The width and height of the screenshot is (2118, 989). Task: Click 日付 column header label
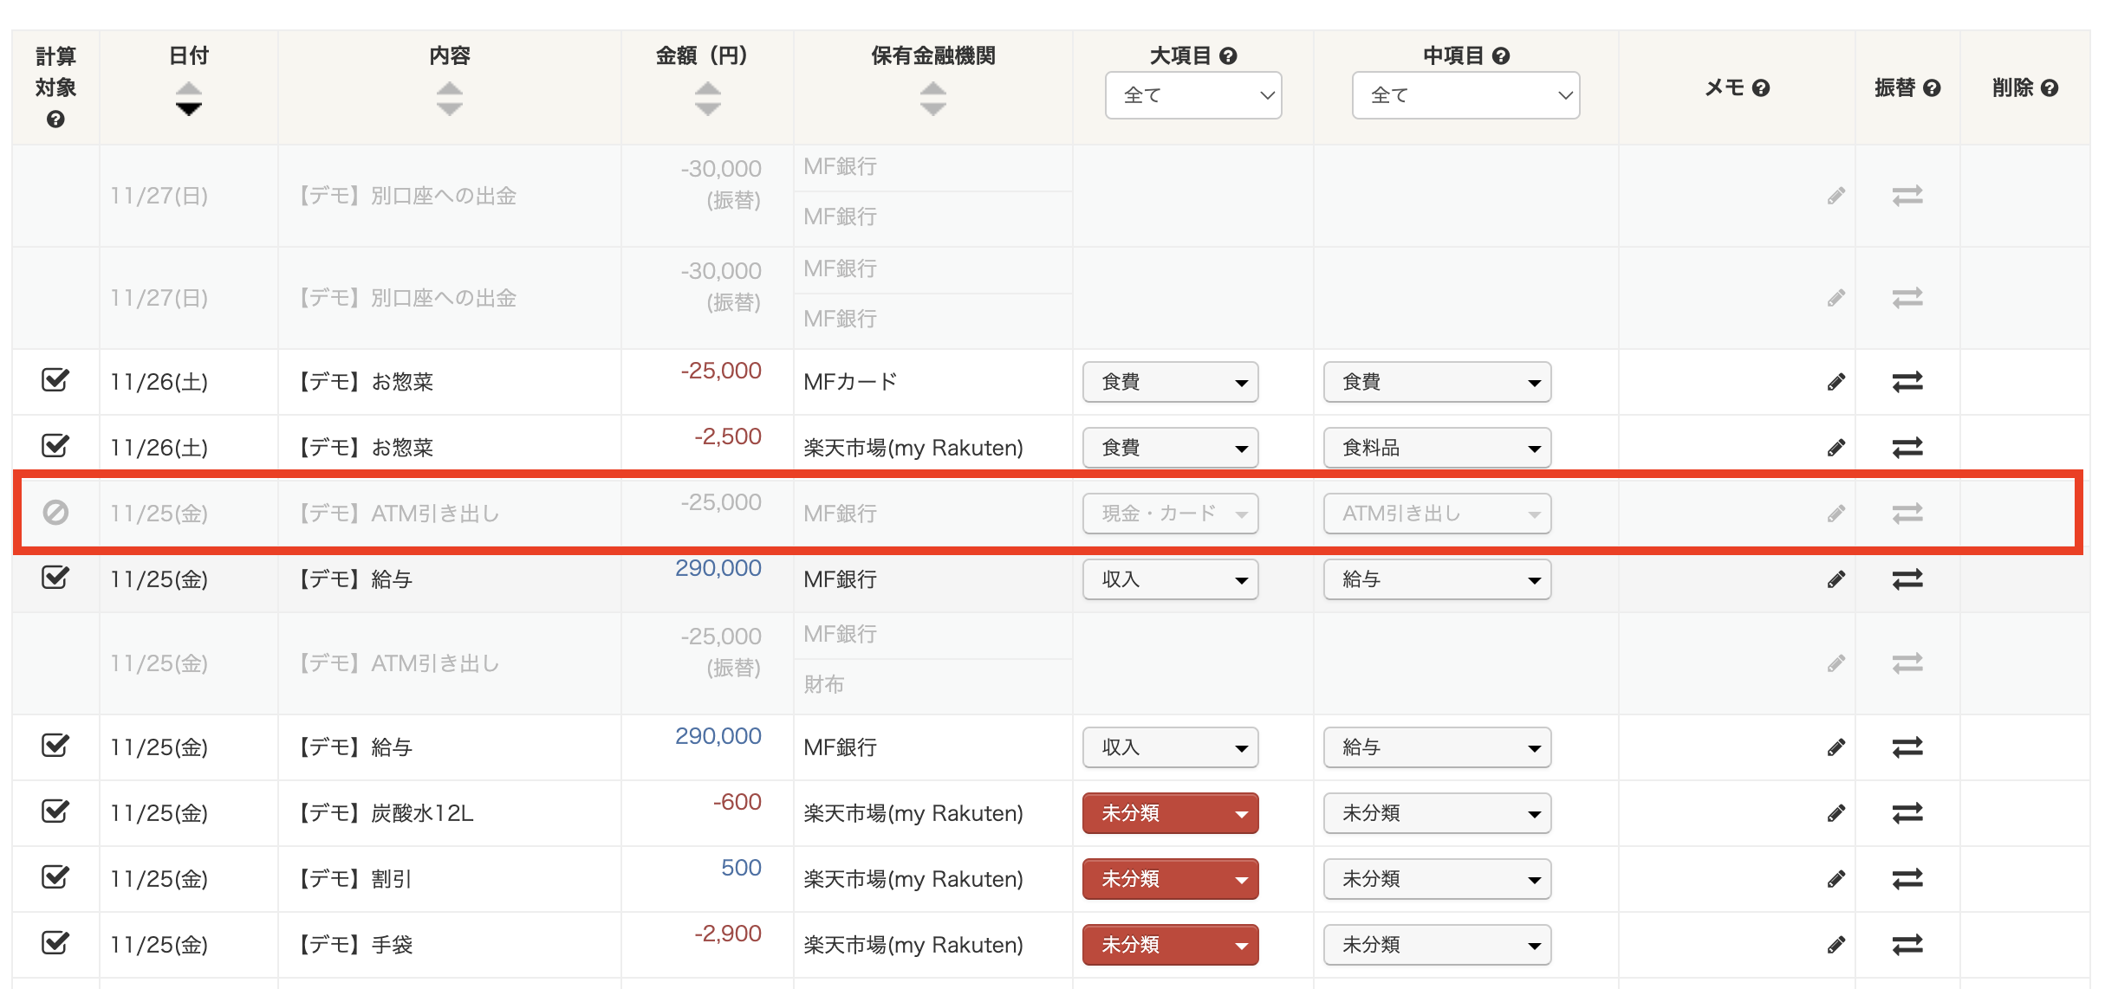(188, 56)
